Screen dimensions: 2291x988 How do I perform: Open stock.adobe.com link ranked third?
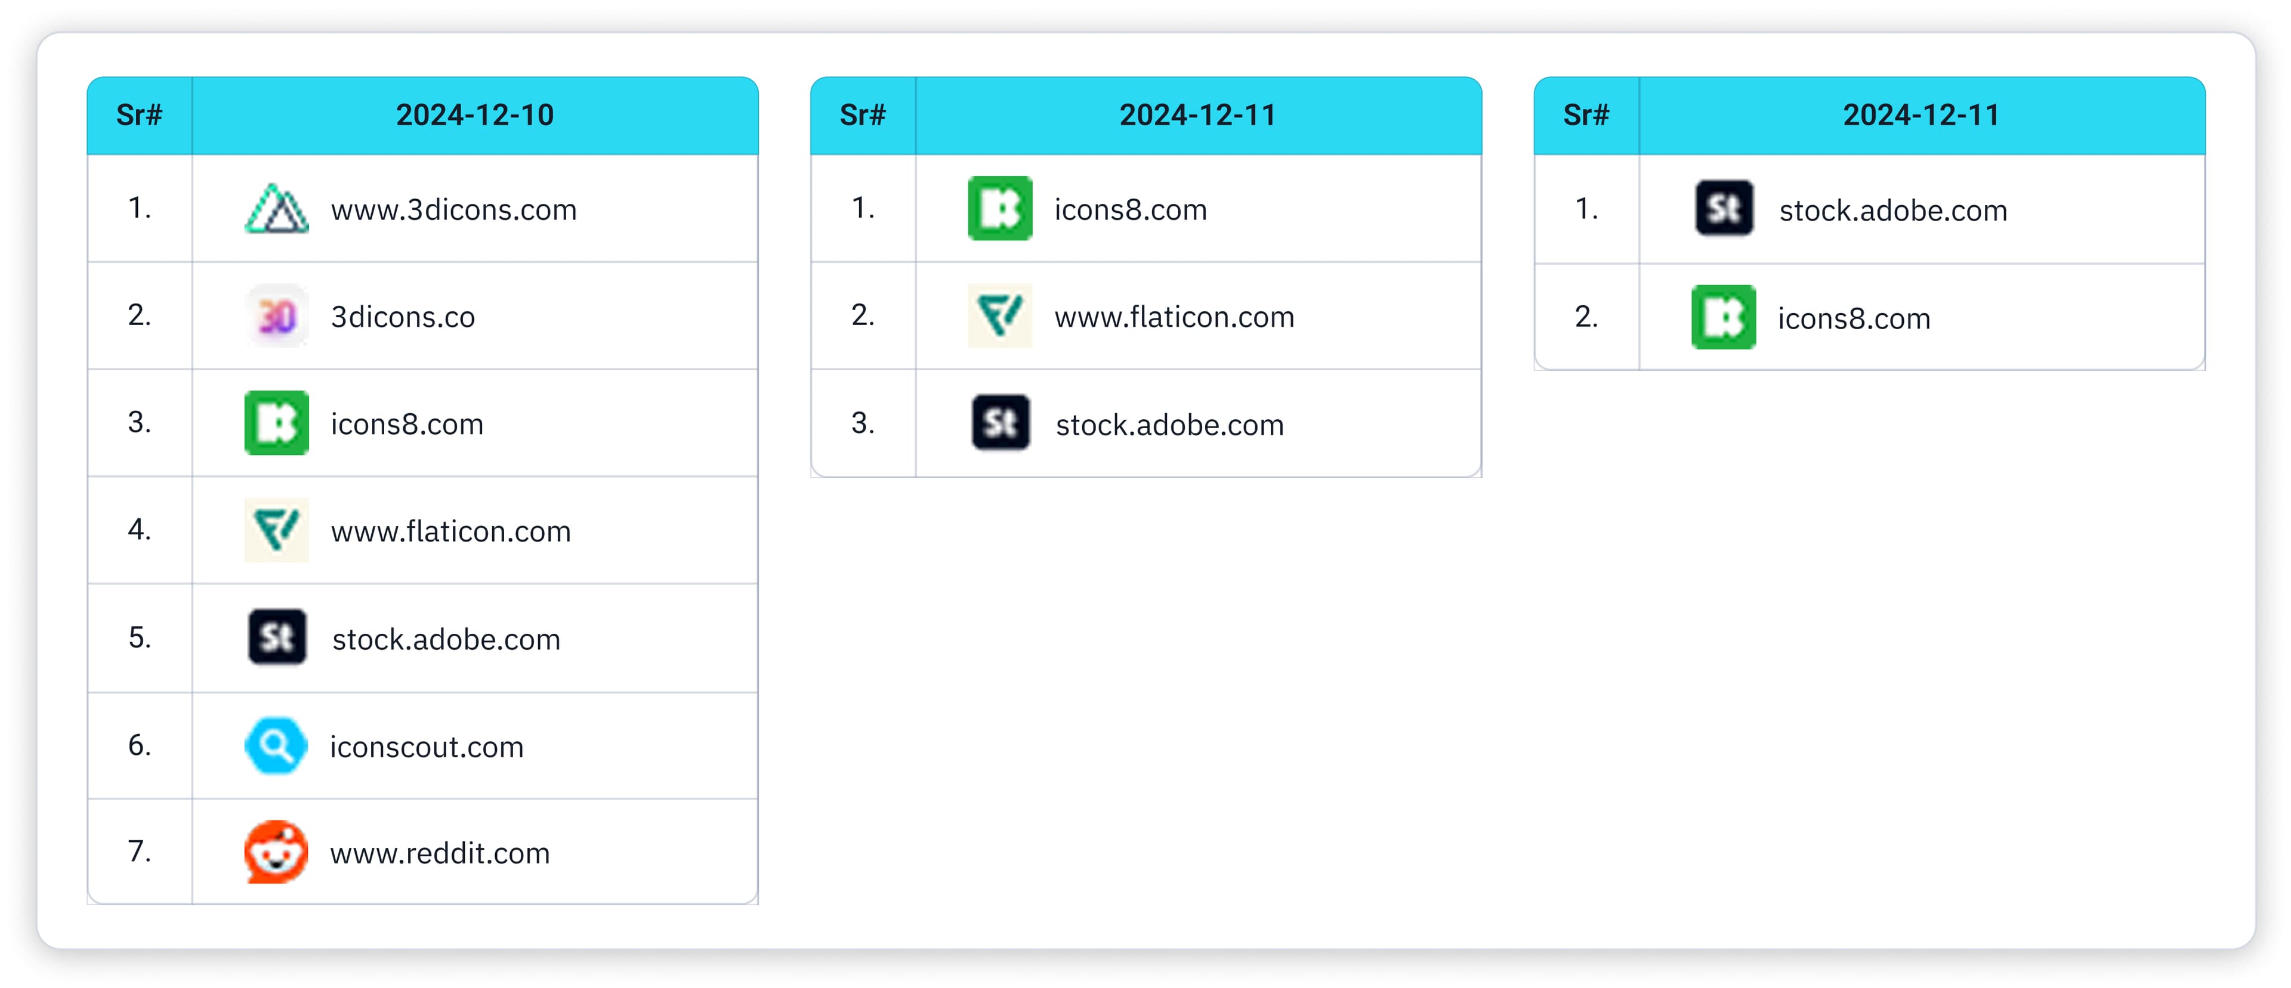tap(1169, 426)
